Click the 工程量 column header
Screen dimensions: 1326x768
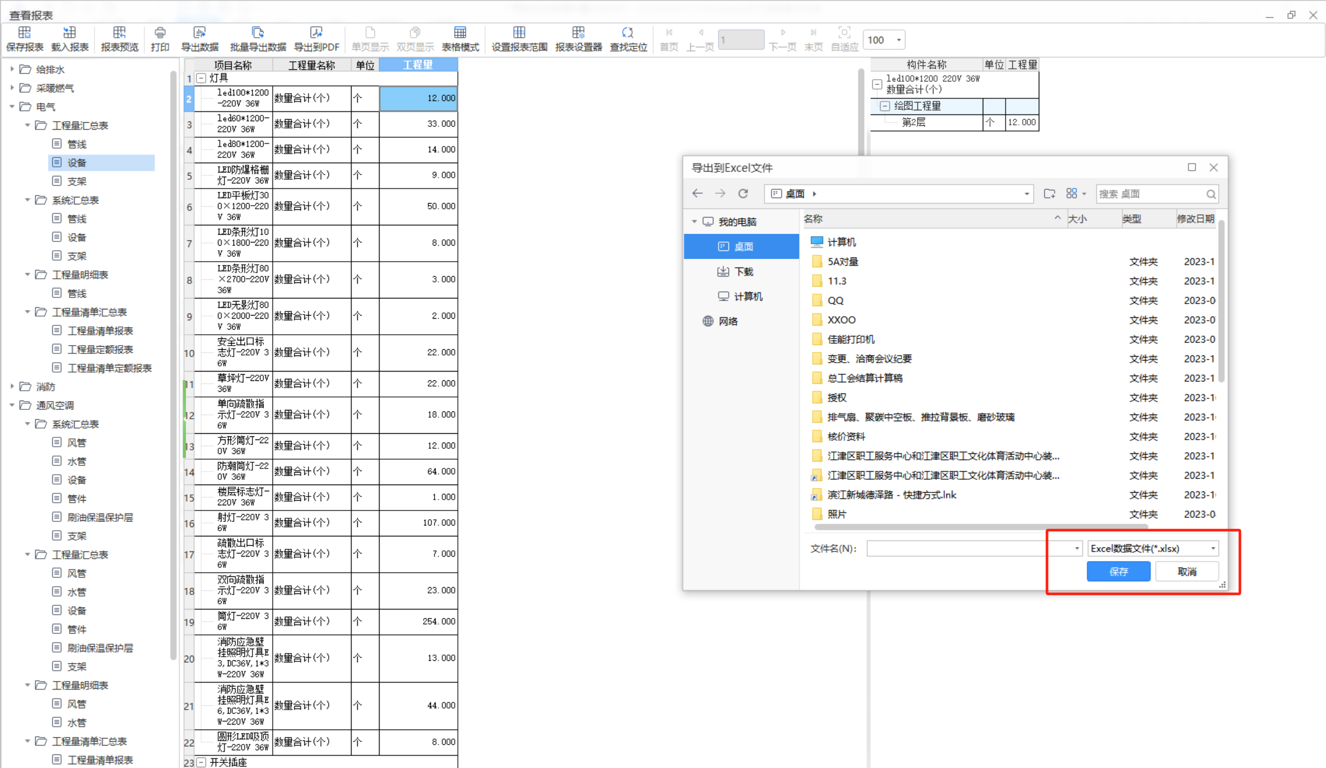pyautogui.click(x=418, y=65)
